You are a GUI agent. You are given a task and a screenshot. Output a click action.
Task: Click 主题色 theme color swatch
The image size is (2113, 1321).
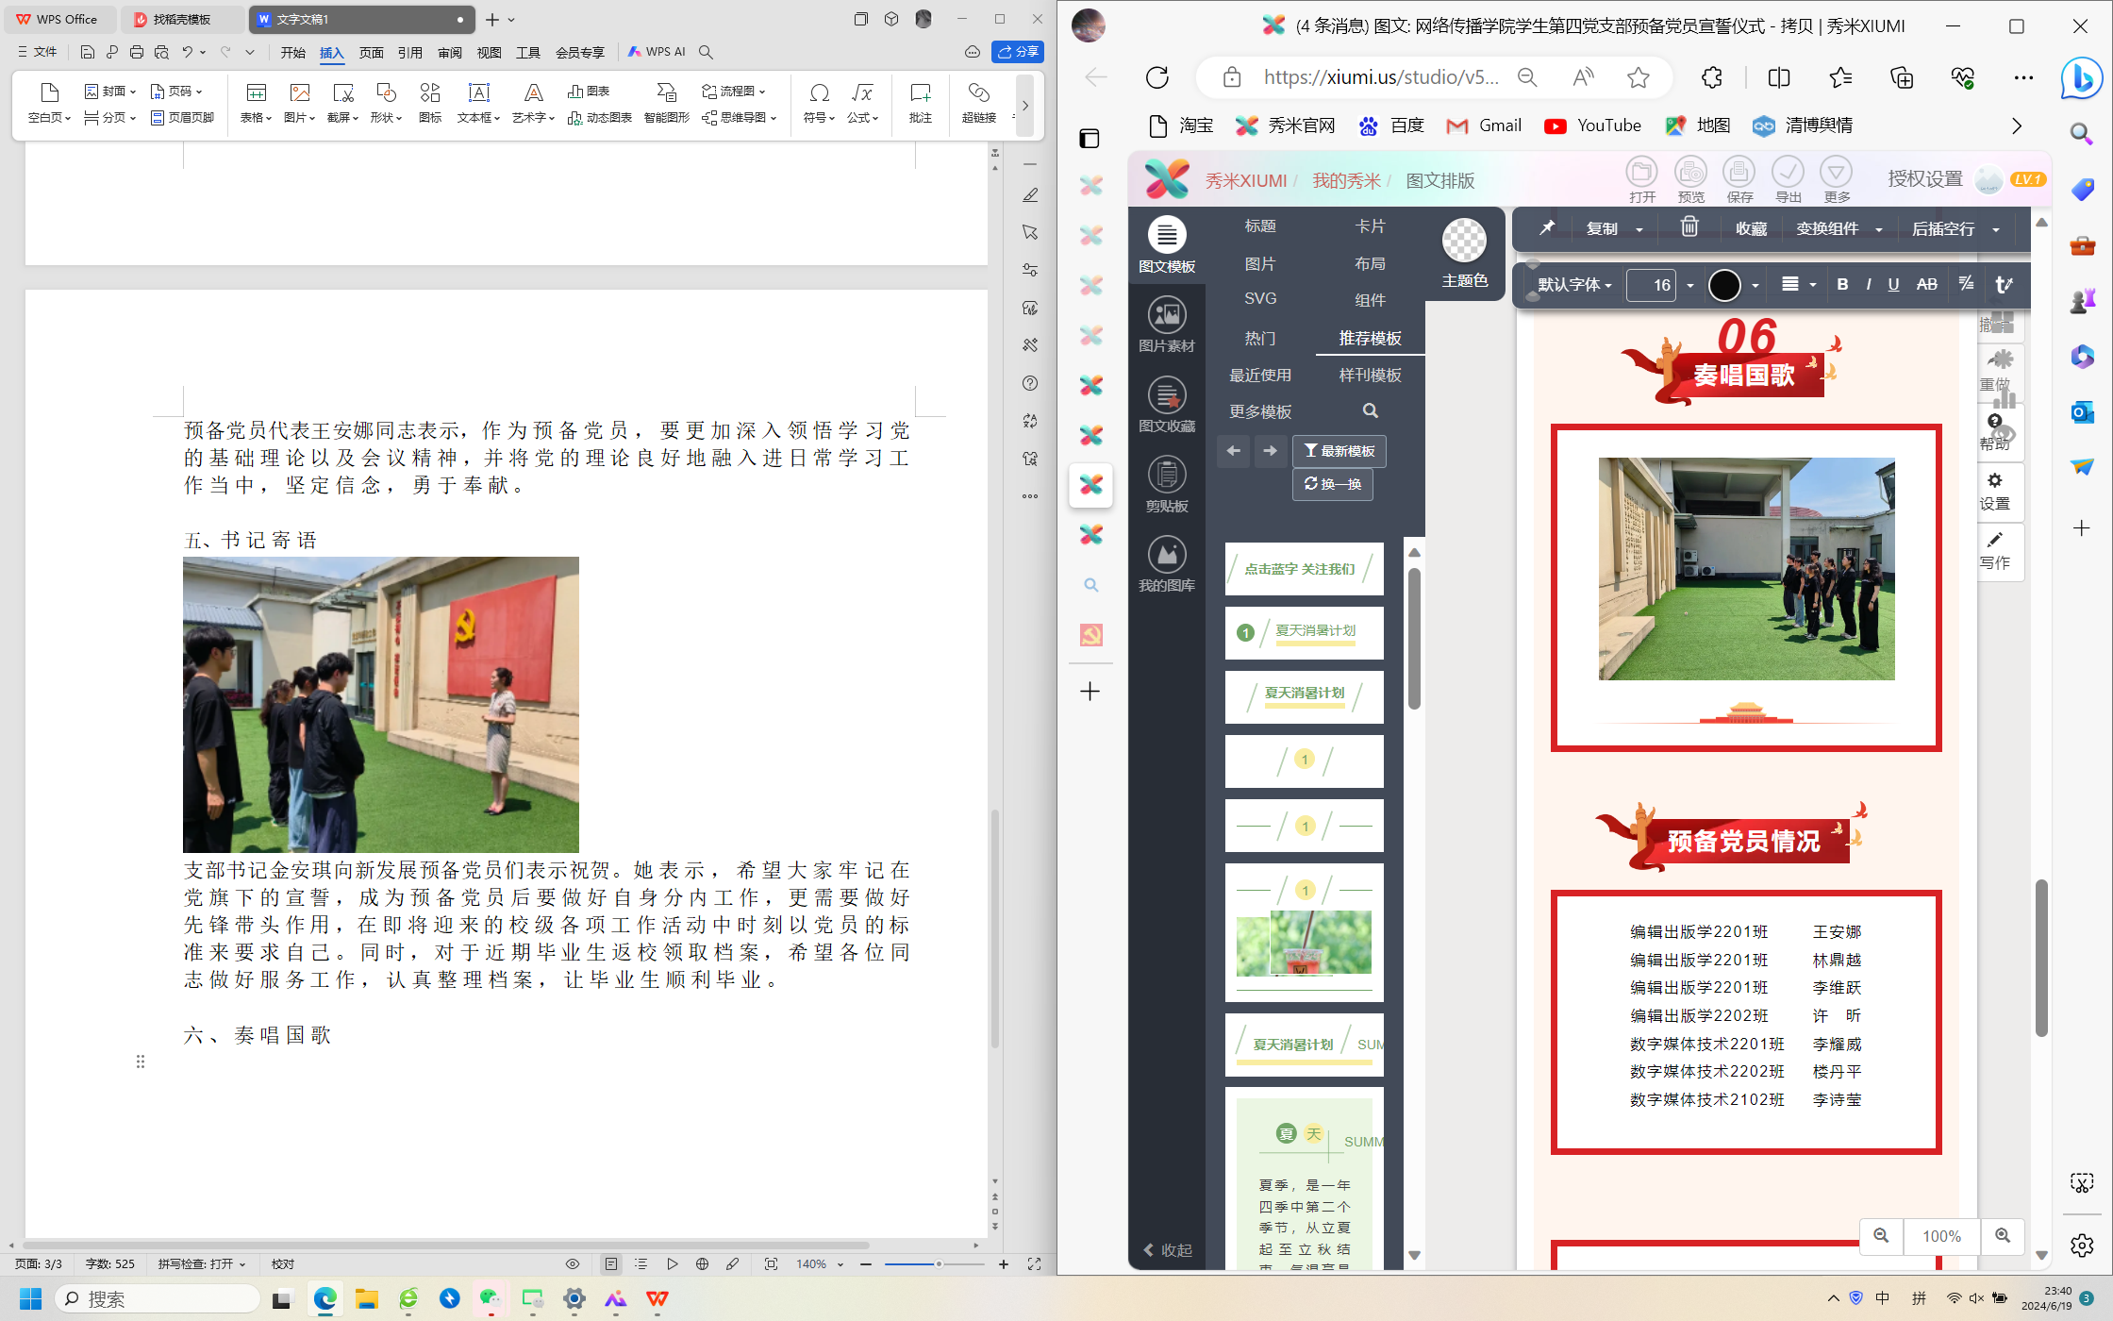[x=1464, y=253]
